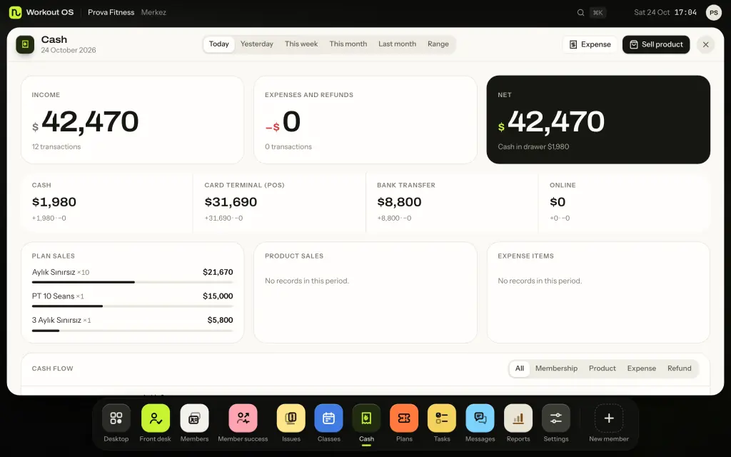Image resolution: width=731 pixels, height=457 pixels.
Task: Open the Members dock icon
Action: [194, 418]
